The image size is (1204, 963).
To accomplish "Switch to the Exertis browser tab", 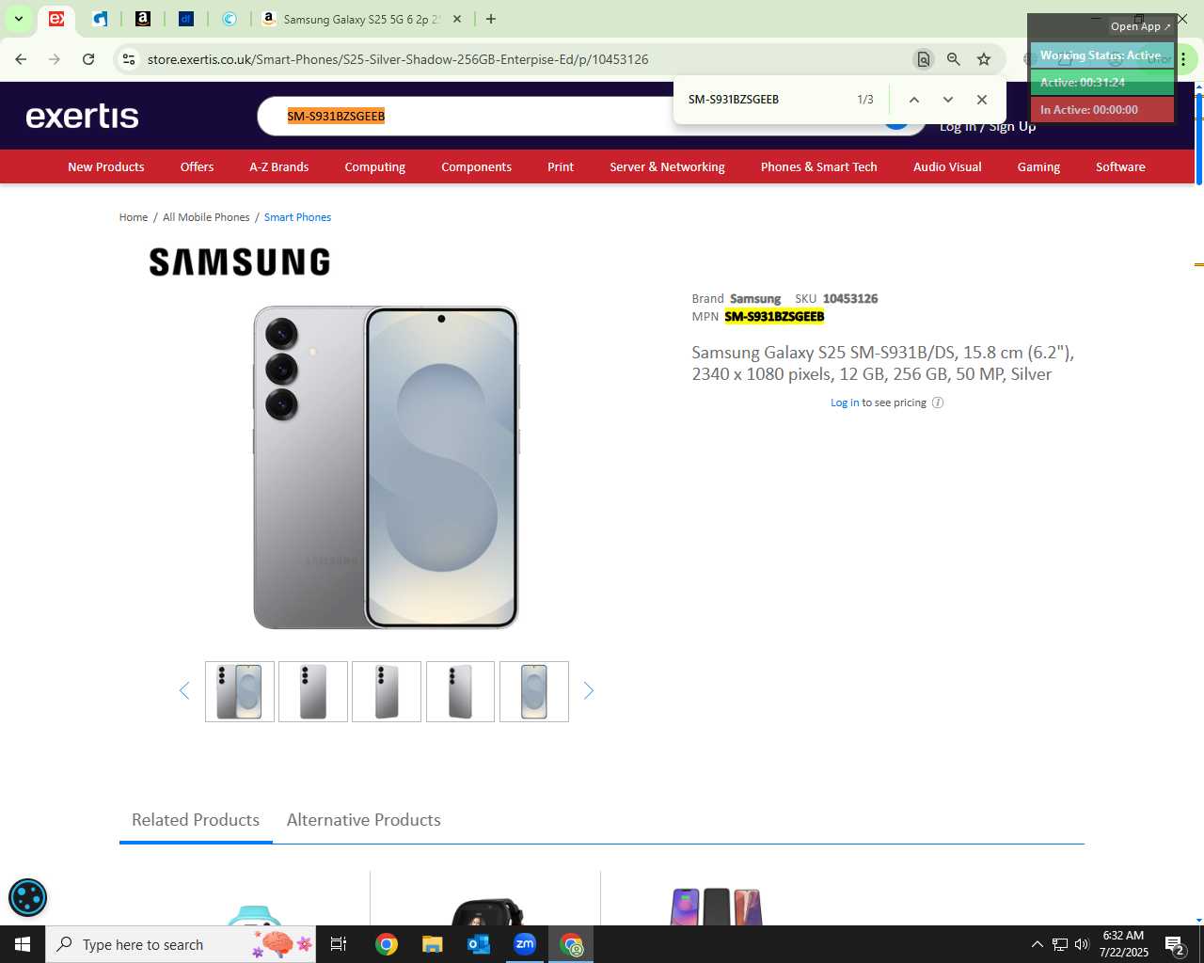I will (x=56, y=19).
